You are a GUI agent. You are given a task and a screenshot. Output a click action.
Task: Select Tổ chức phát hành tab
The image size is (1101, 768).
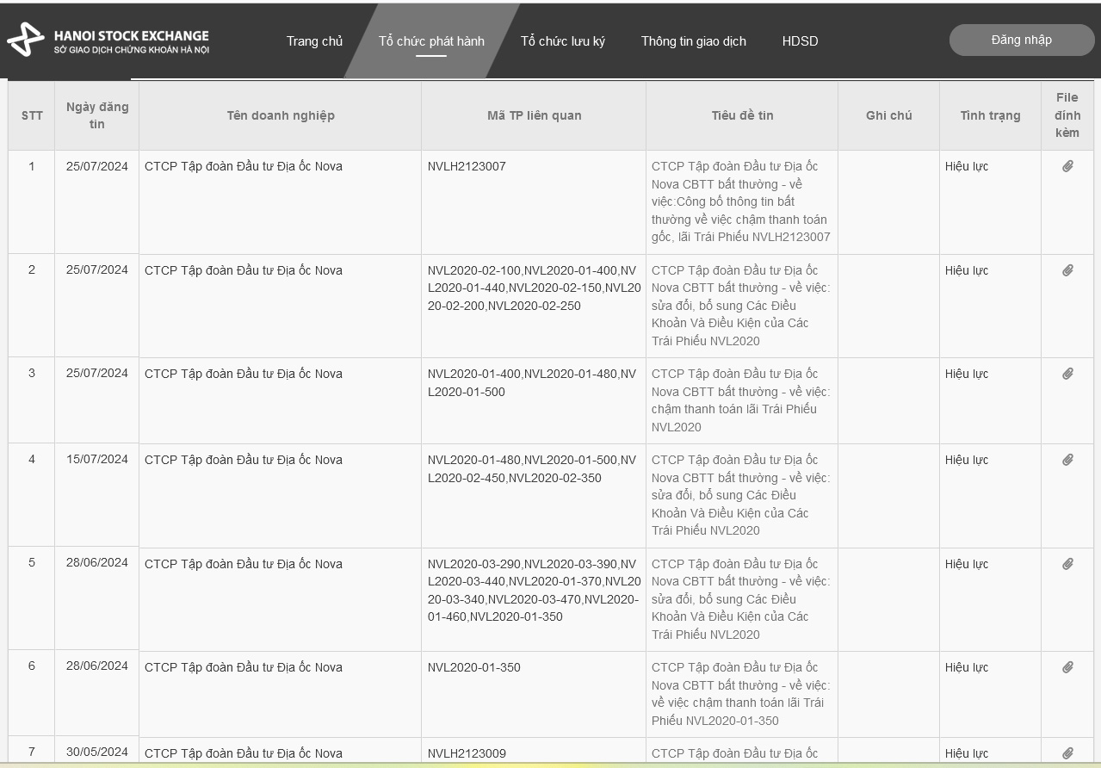tap(431, 41)
